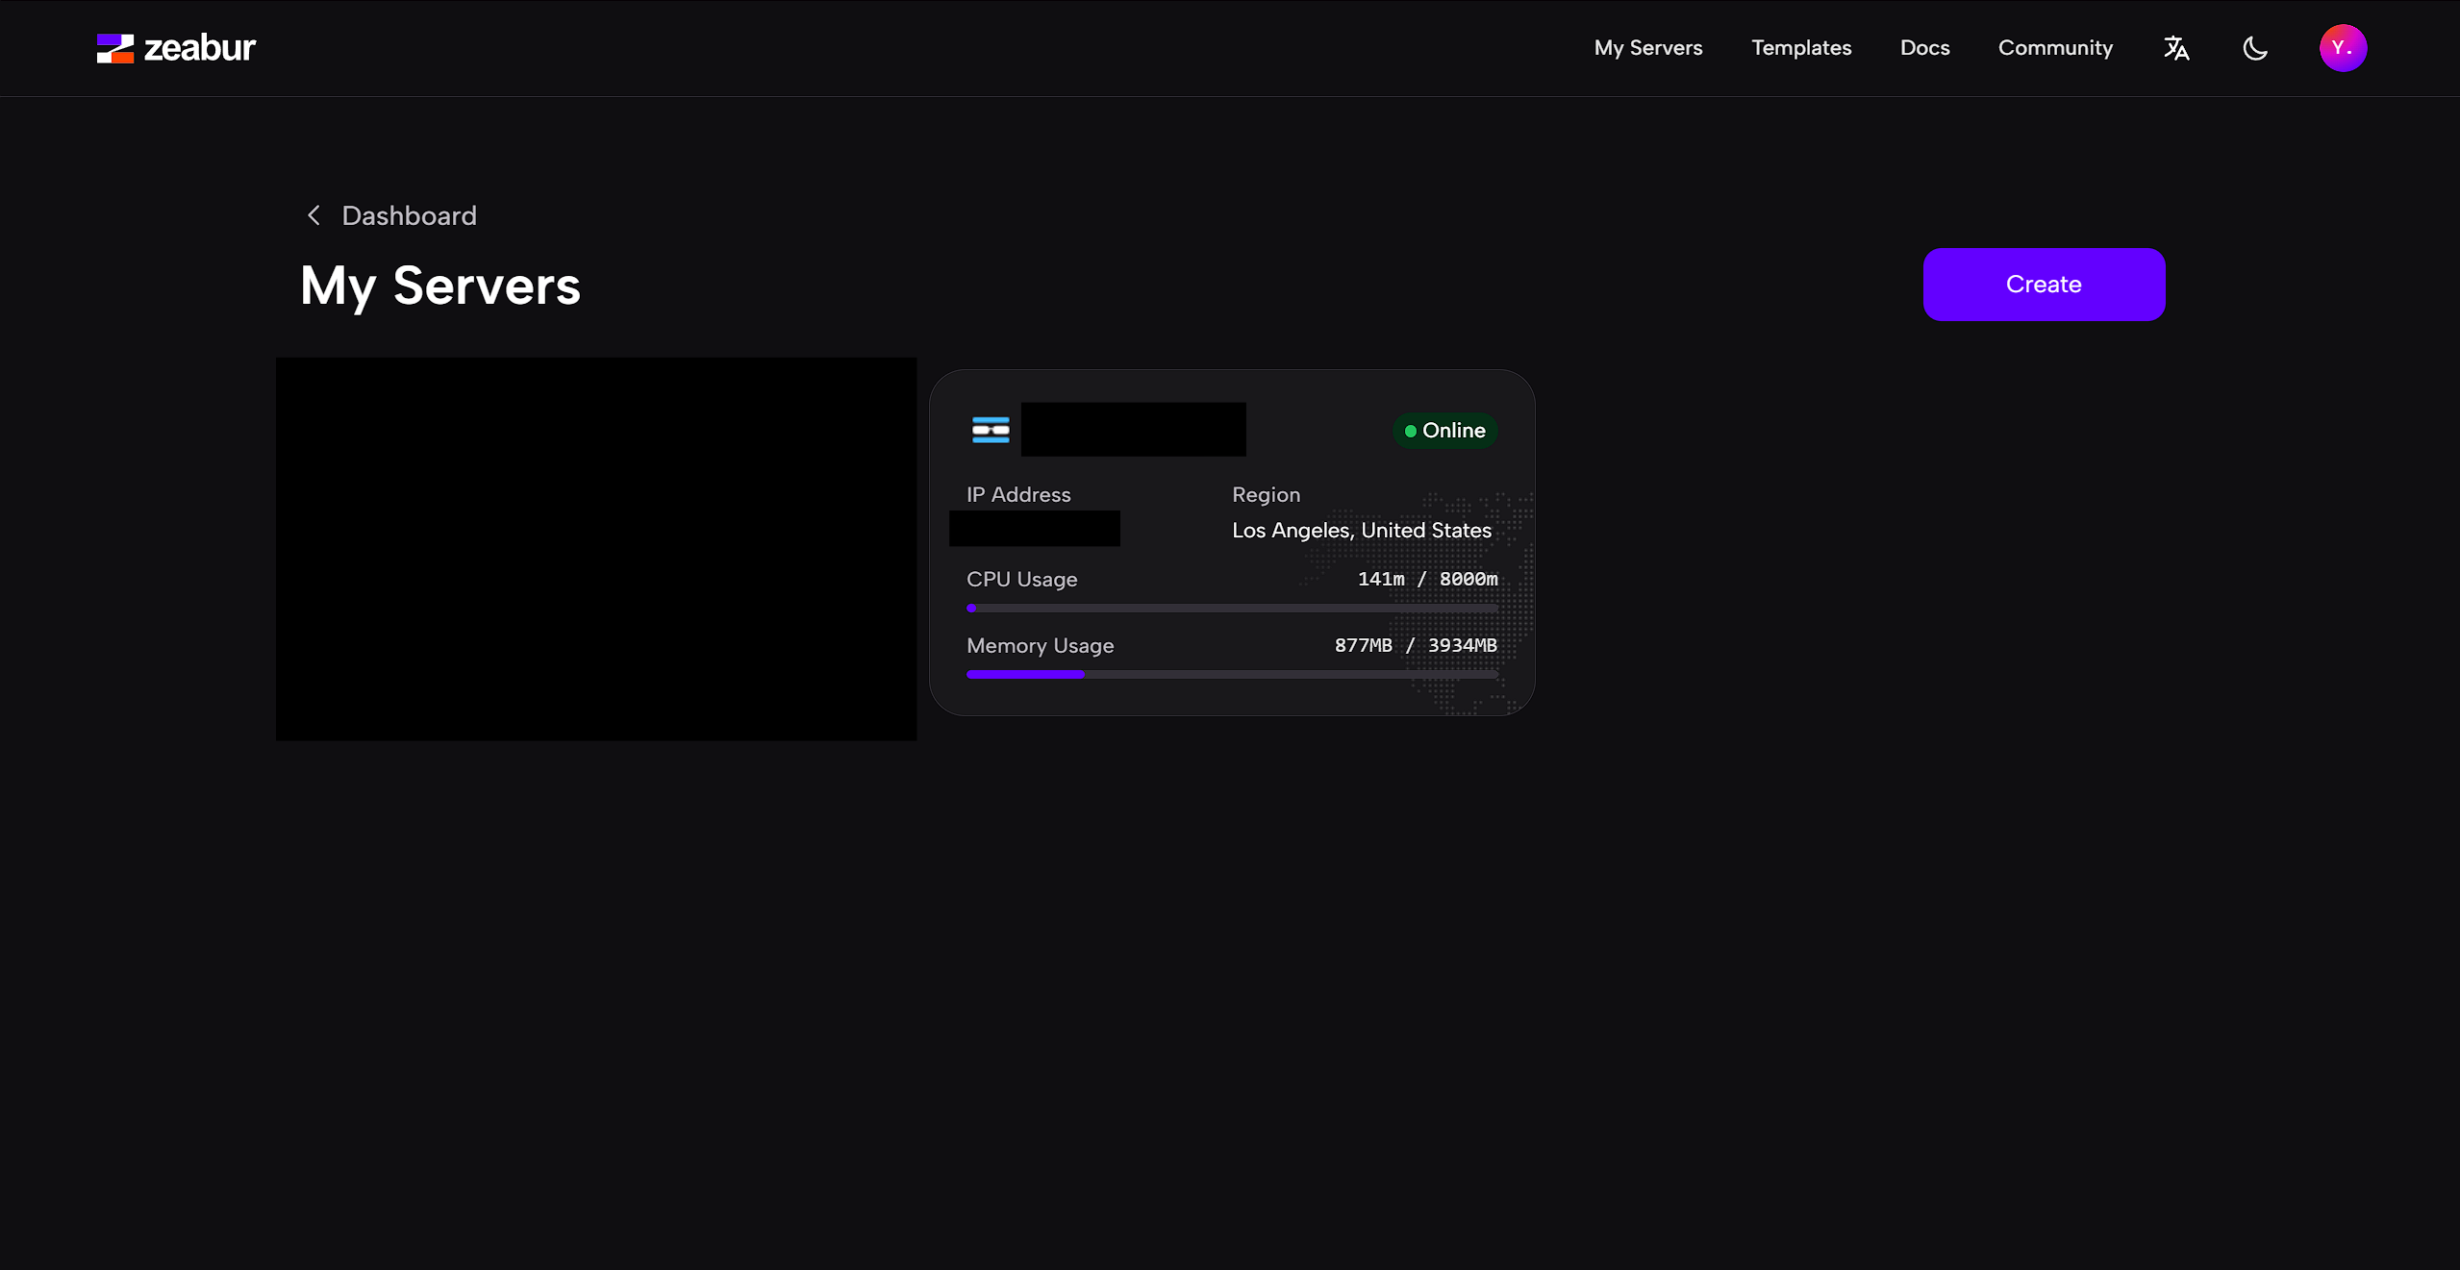Image resolution: width=2460 pixels, height=1270 pixels.
Task: Open the language translation menu
Action: coord(2176,48)
